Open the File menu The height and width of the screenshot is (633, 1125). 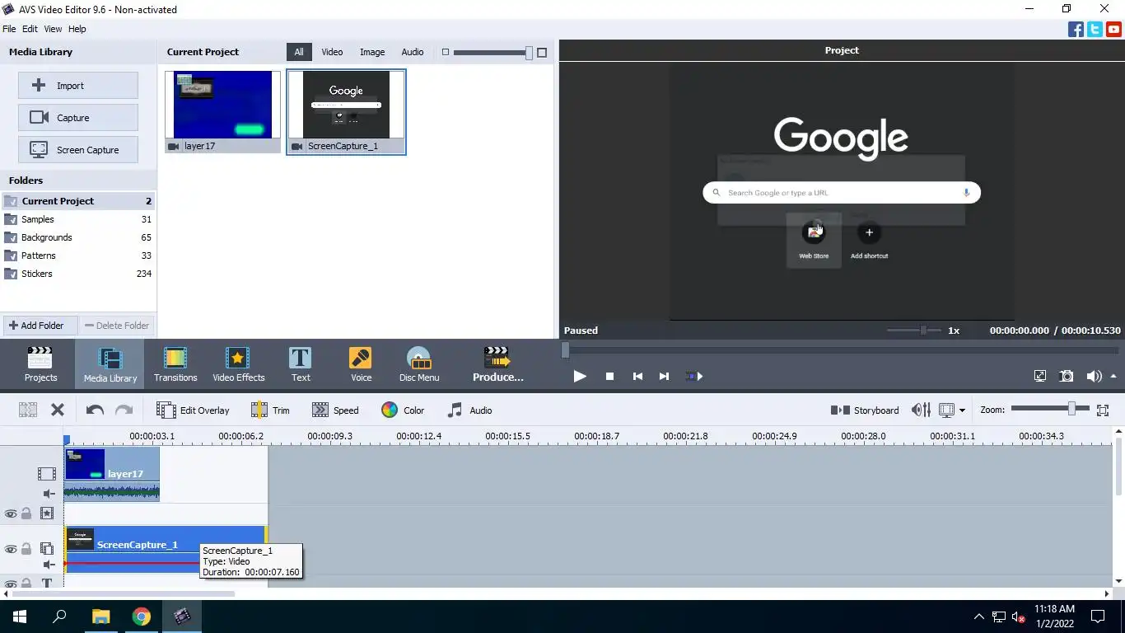pyautogui.click(x=9, y=29)
